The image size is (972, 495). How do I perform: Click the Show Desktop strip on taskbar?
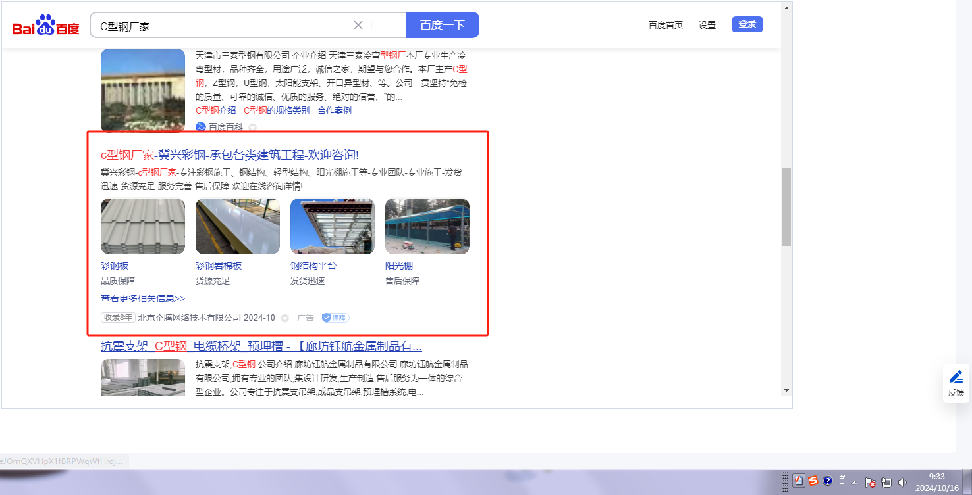[966, 482]
